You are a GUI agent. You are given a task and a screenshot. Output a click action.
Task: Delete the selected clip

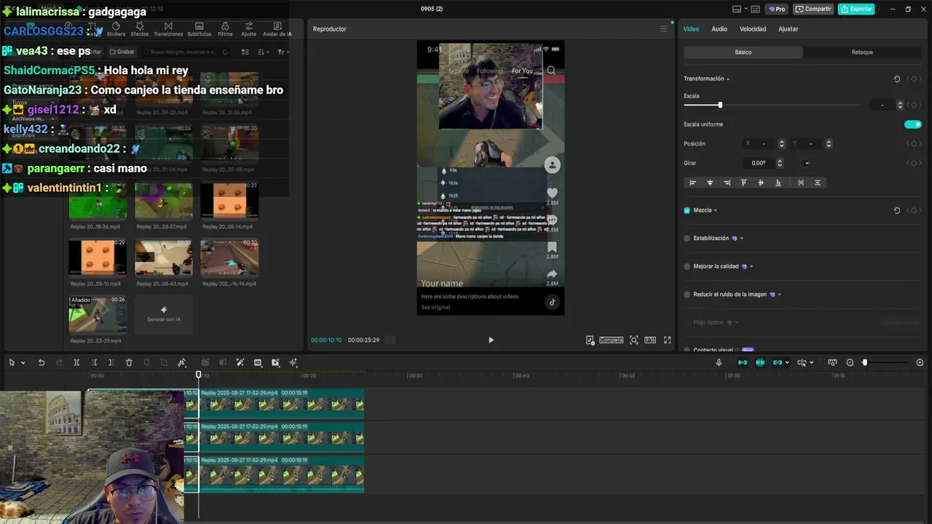click(129, 362)
